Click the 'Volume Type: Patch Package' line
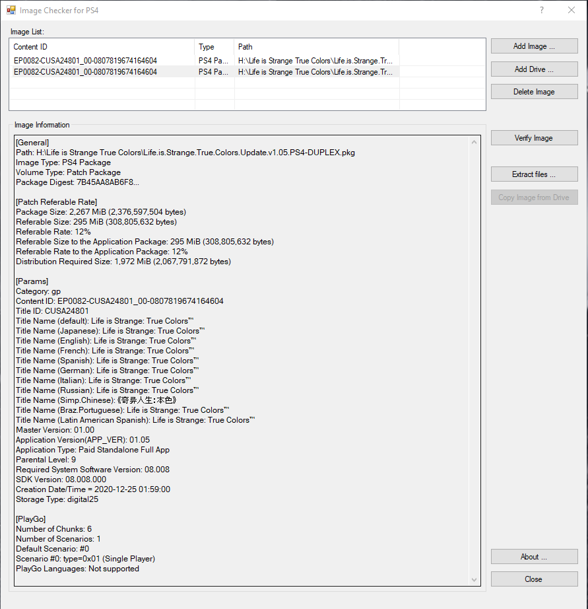Image resolution: width=588 pixels, height=609 pixels. click(x=69, y=172)
